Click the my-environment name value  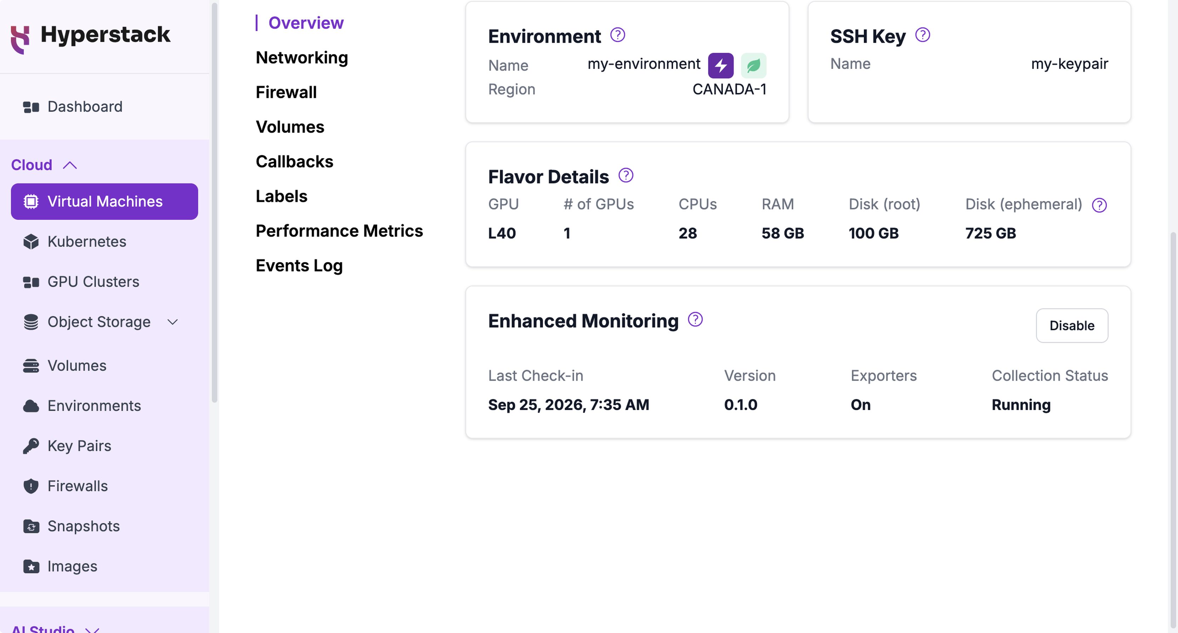(x=643, y=64)
